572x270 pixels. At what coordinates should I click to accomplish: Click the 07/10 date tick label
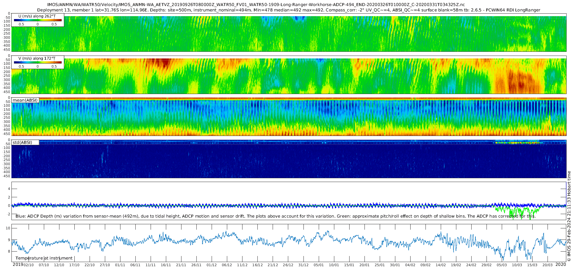coord(44,265)
